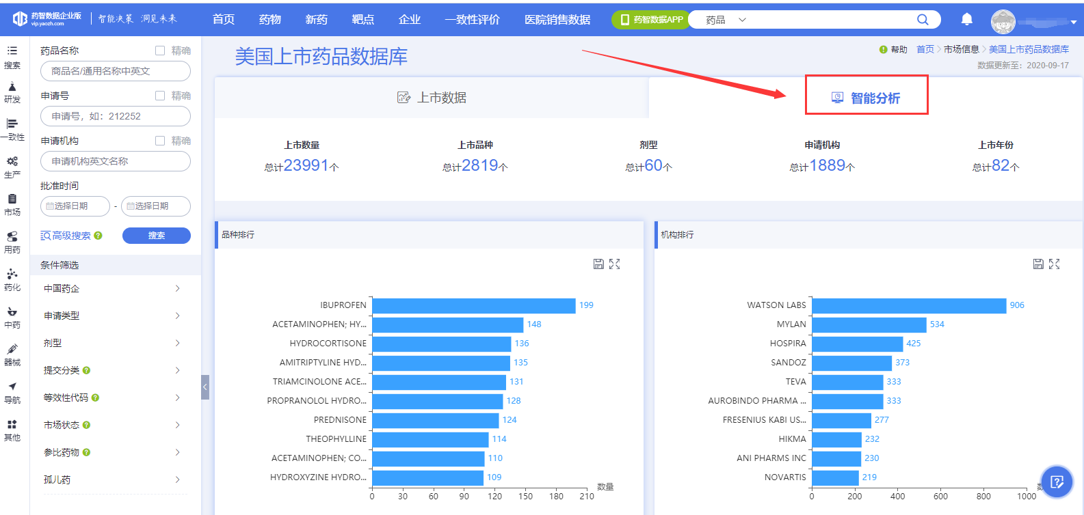Switch to the 智能分析 tab
The height and width of the screenshot is (515, 1084).
coord(866,98)
